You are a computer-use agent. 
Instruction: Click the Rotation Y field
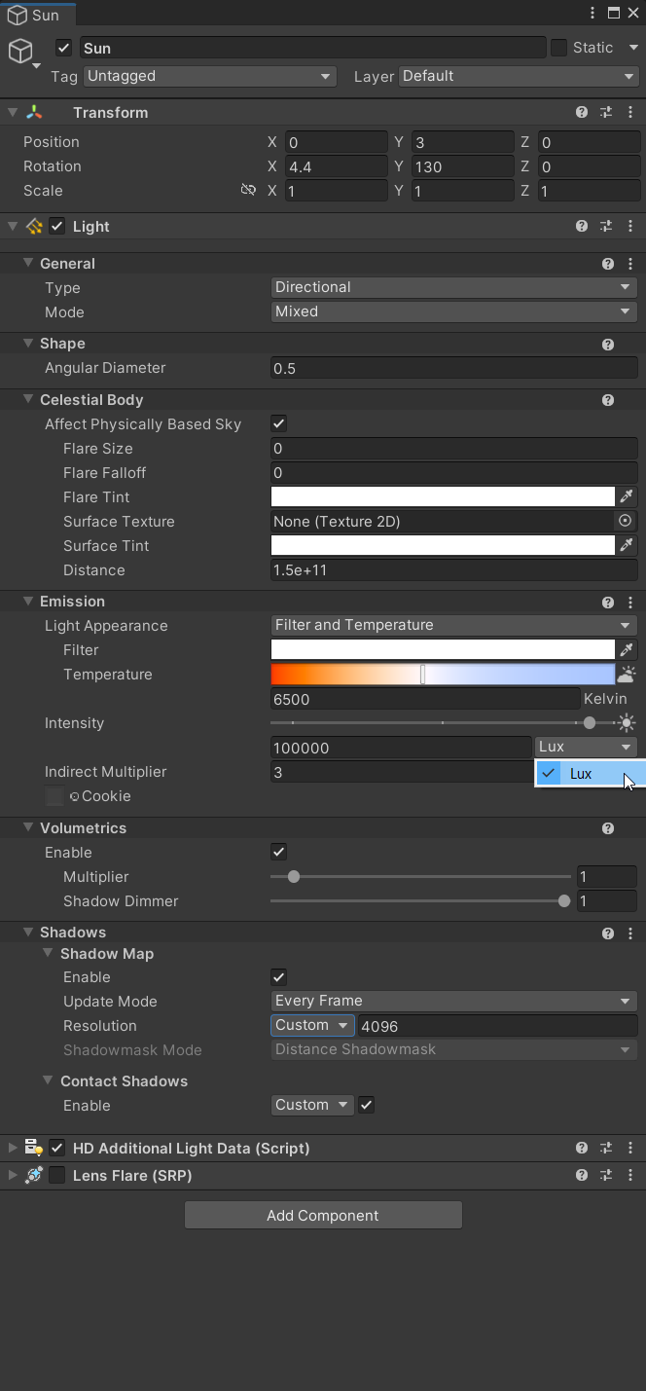click(462, 166)
